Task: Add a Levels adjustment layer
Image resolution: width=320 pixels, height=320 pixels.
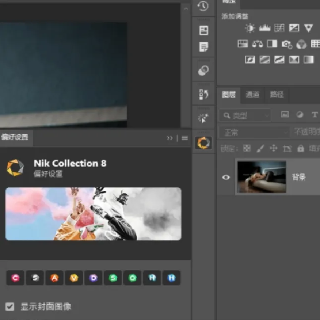Action: click(265, 28)
